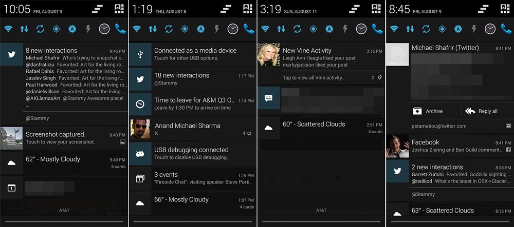Tap Anand Michael Sharma's profile photo

click(140, 129)
